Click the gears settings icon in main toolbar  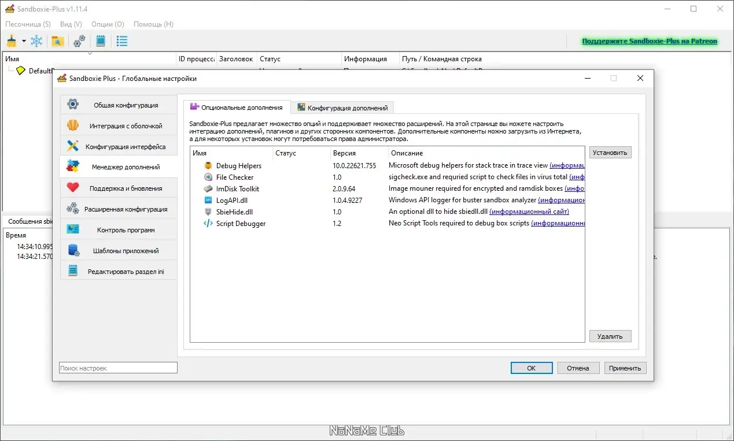pyautogui.click(x=79, y=41)
